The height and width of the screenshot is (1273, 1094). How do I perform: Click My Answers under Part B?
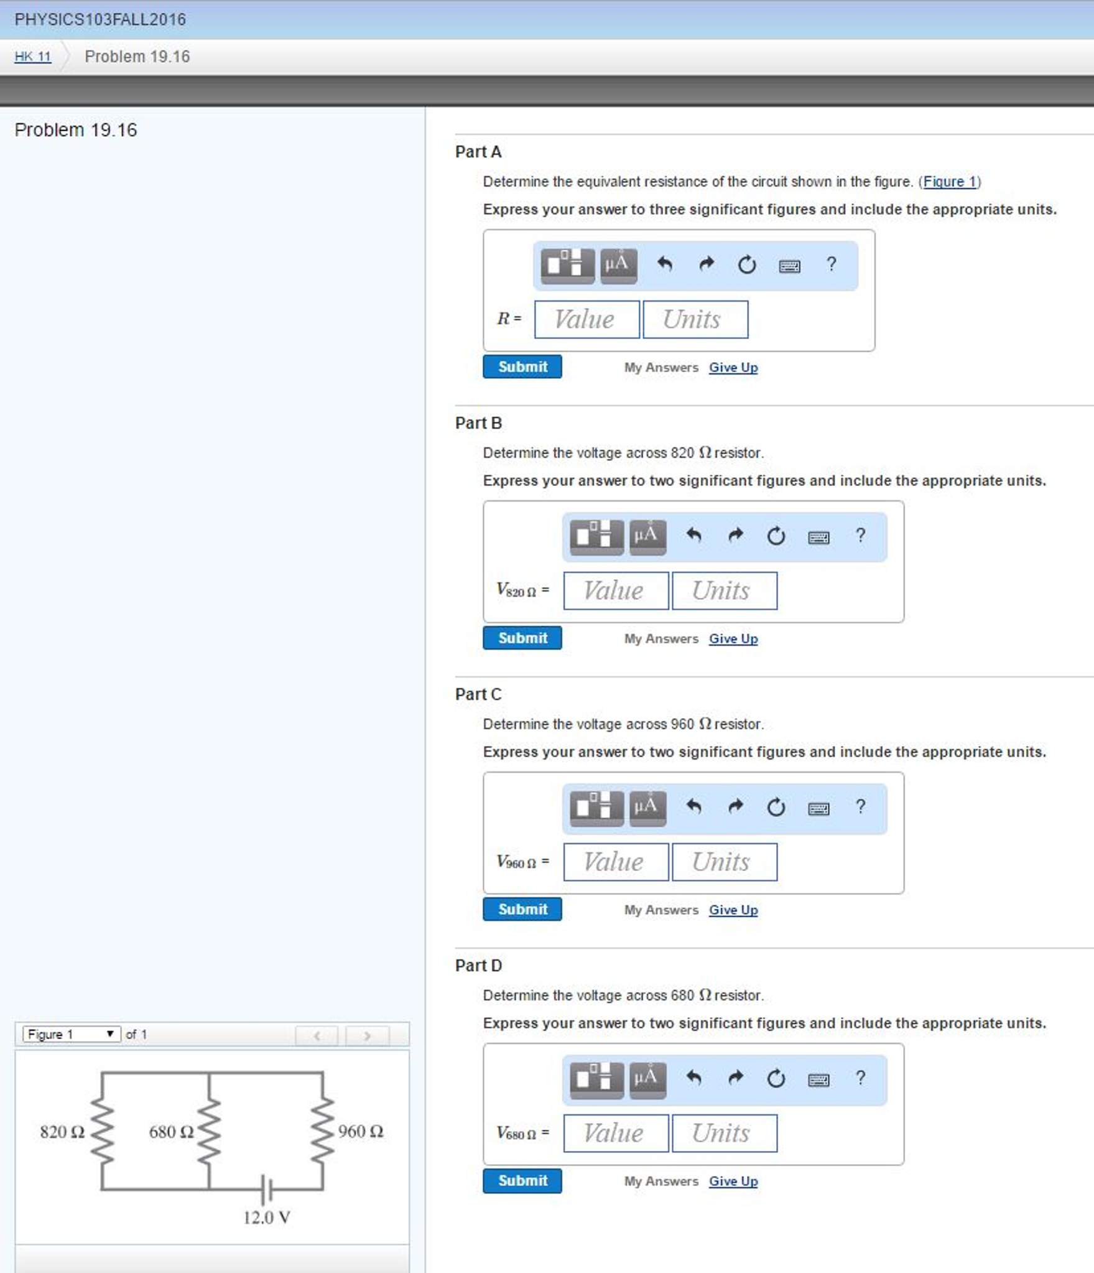[661, 638]
